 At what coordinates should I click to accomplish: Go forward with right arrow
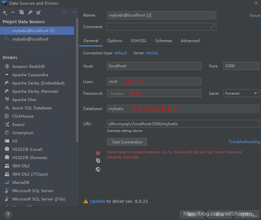[x=74, y=12]
